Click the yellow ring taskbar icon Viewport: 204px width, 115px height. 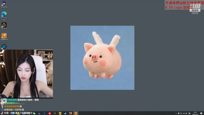(x=55, y=113)
